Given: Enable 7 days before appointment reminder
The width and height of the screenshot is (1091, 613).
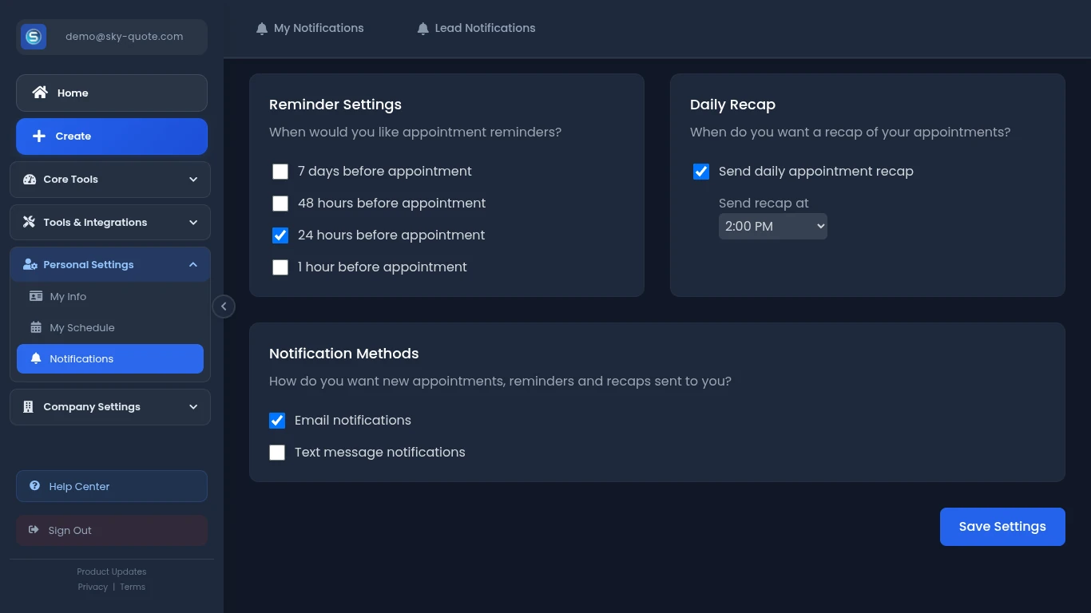Looking at the screenshot, I should (280, 172).
